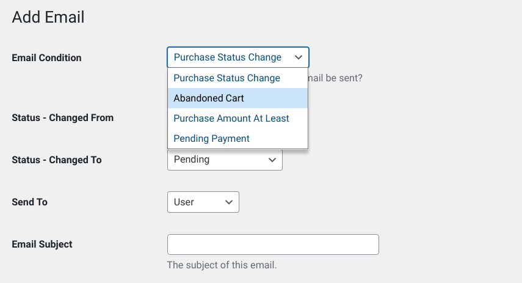The width and height of the screenshot is (522, 283).
Task: Click the Status - Changed To label
Action: (x=57, y=160)
